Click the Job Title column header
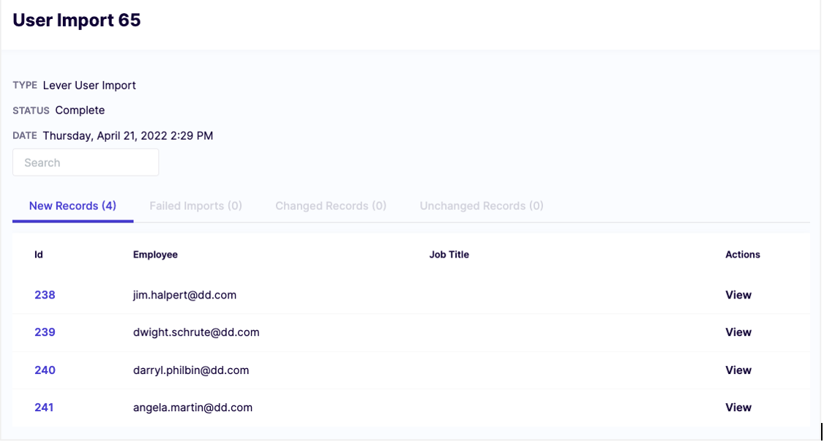Viewport: 824px width, 442px height. [449, 254]
